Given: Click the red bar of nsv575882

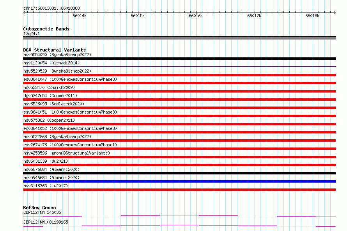Looking at the screenshot, I should 179,124.
